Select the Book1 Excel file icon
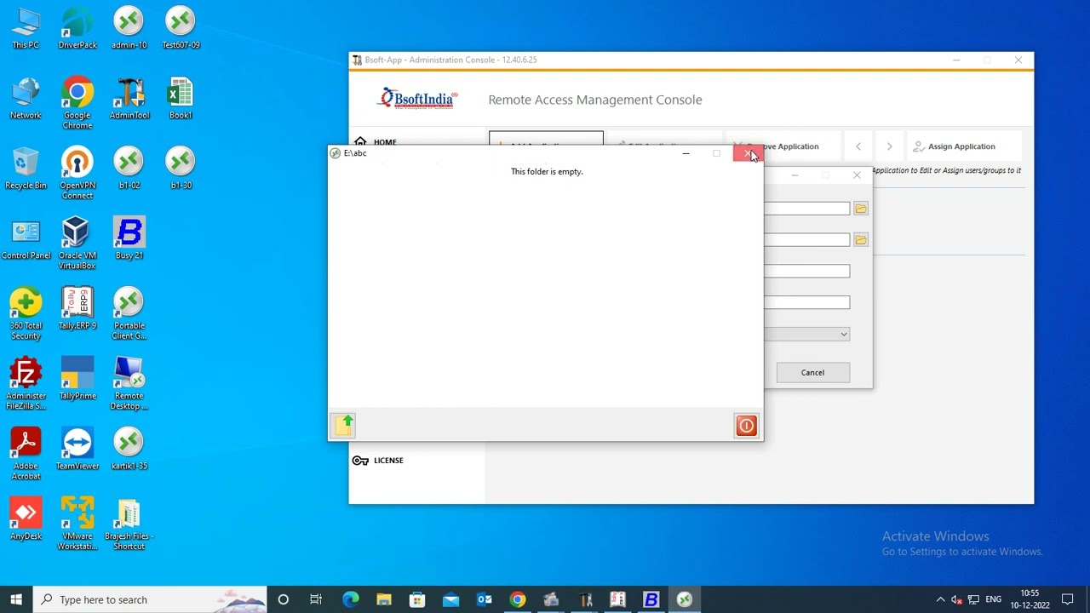This screenshot has width=1090, height=613. 181,99
